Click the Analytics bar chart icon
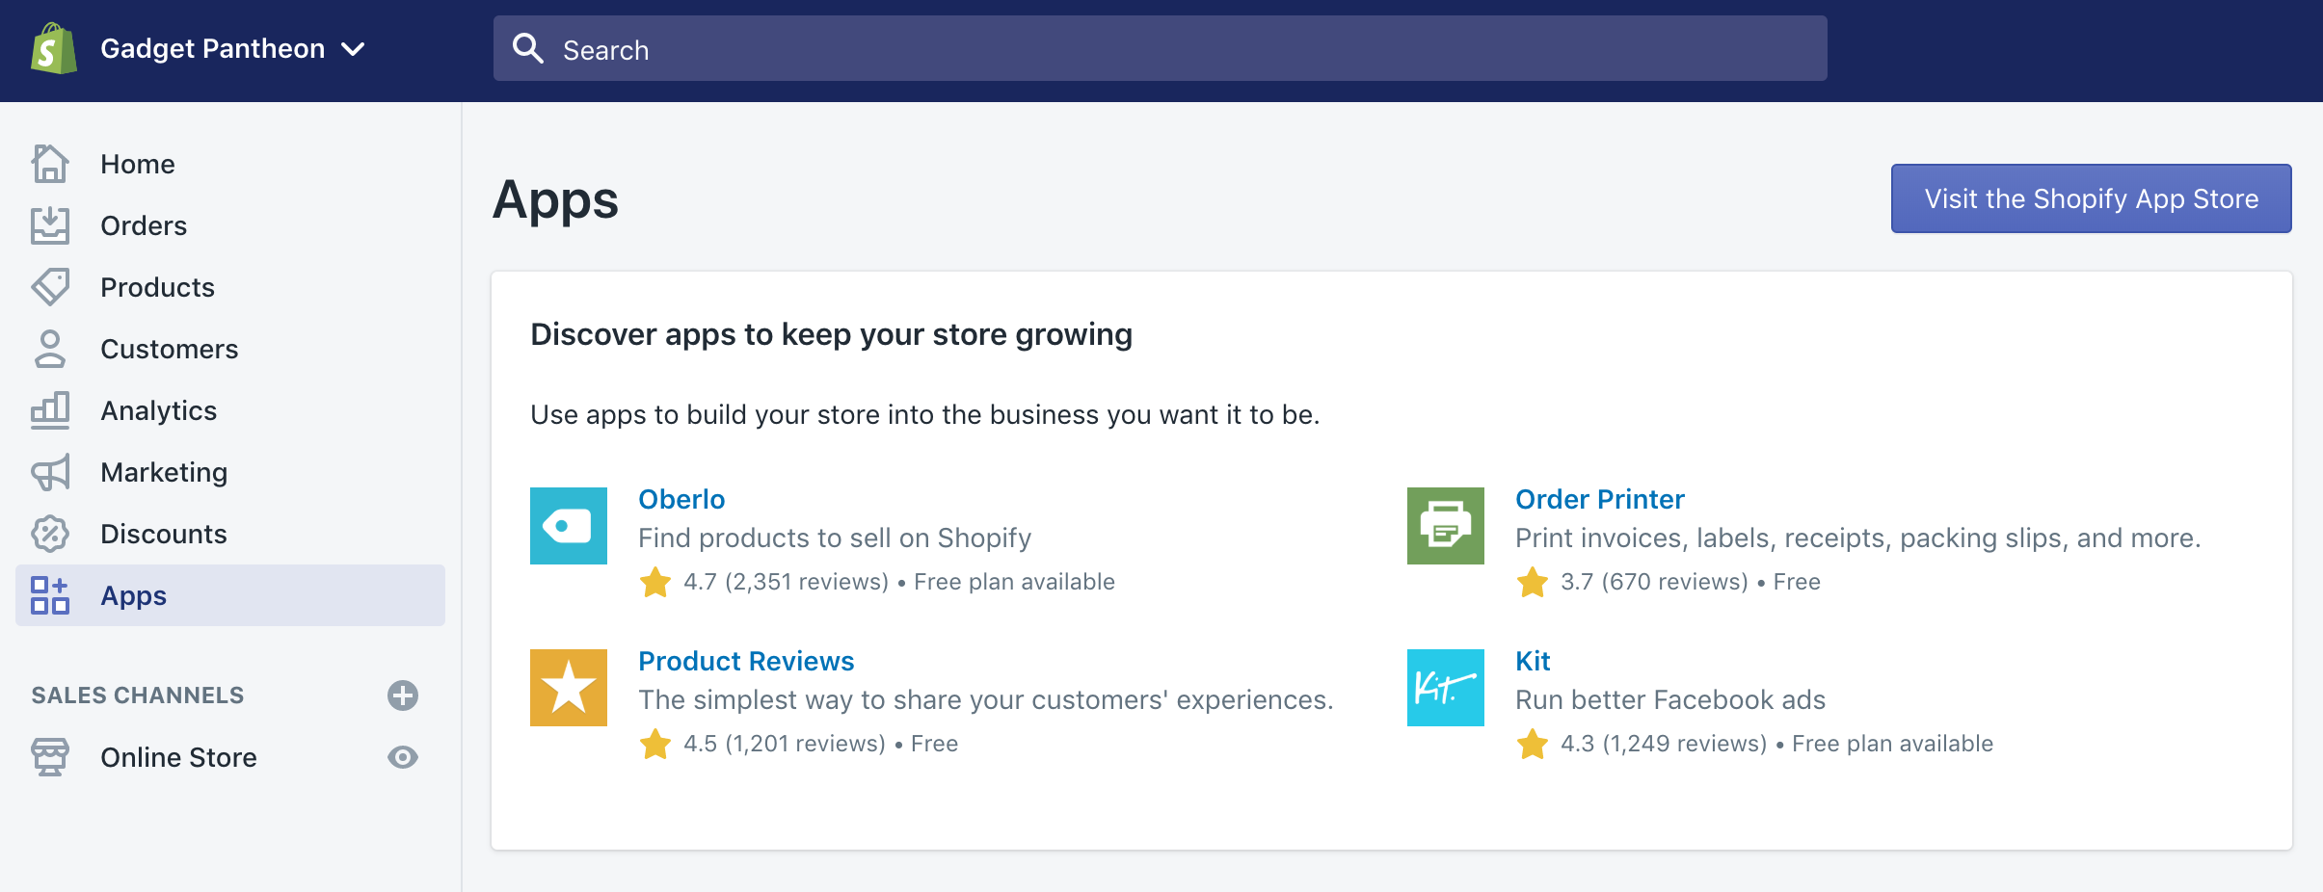2323x892 pixels. coord(50,410)
